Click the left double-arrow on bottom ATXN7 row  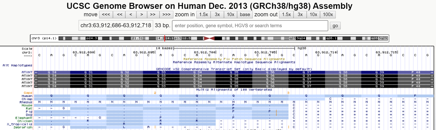coord(36,86)
